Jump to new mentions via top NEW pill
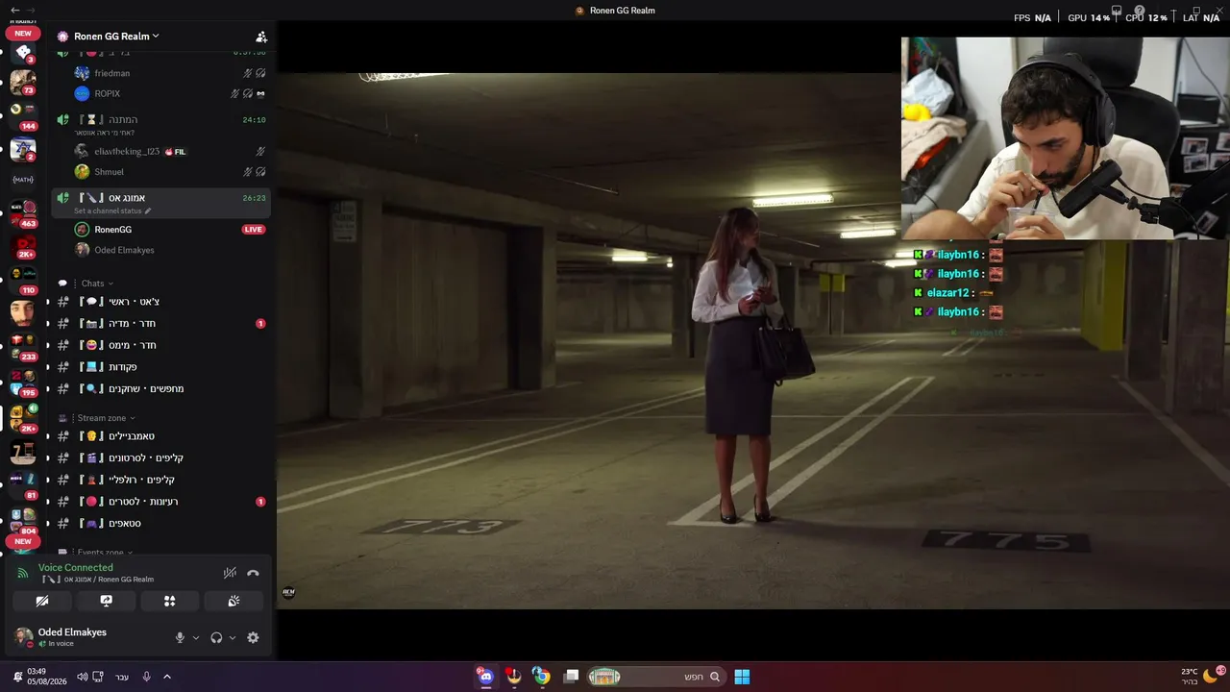Screen dimensions: 1230x692 23,34
